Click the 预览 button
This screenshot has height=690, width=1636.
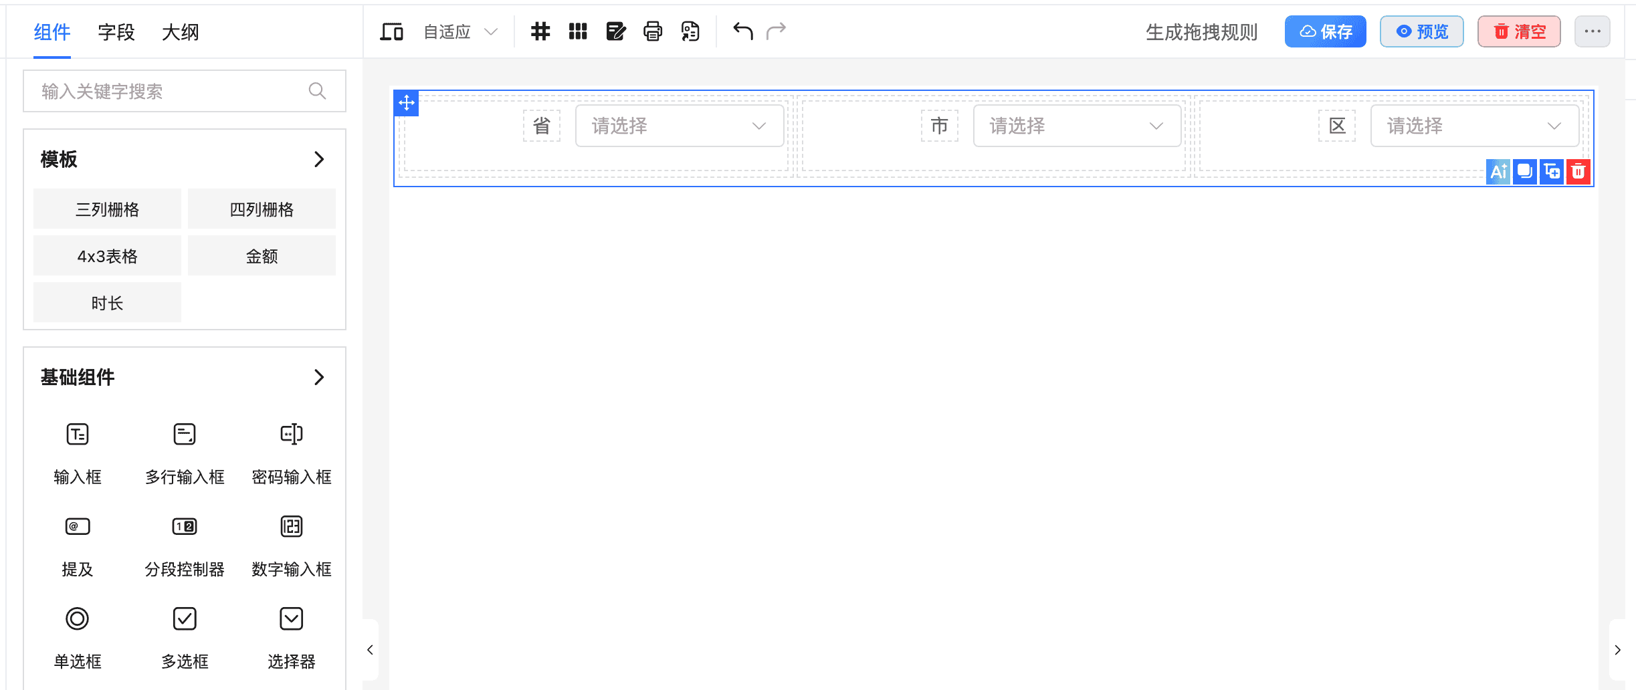1421,31
